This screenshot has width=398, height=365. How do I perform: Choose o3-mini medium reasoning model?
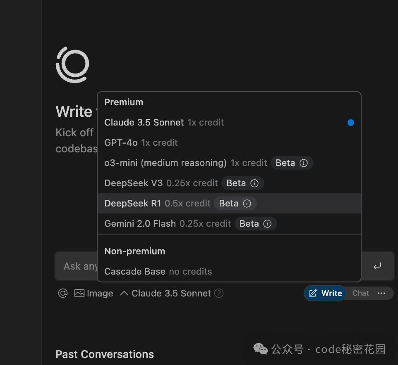(x=165, y=163)
